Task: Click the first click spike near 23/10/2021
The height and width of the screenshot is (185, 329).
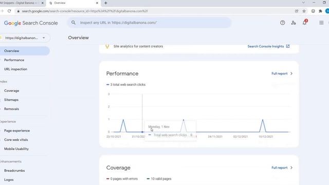Action: [123, 120]
